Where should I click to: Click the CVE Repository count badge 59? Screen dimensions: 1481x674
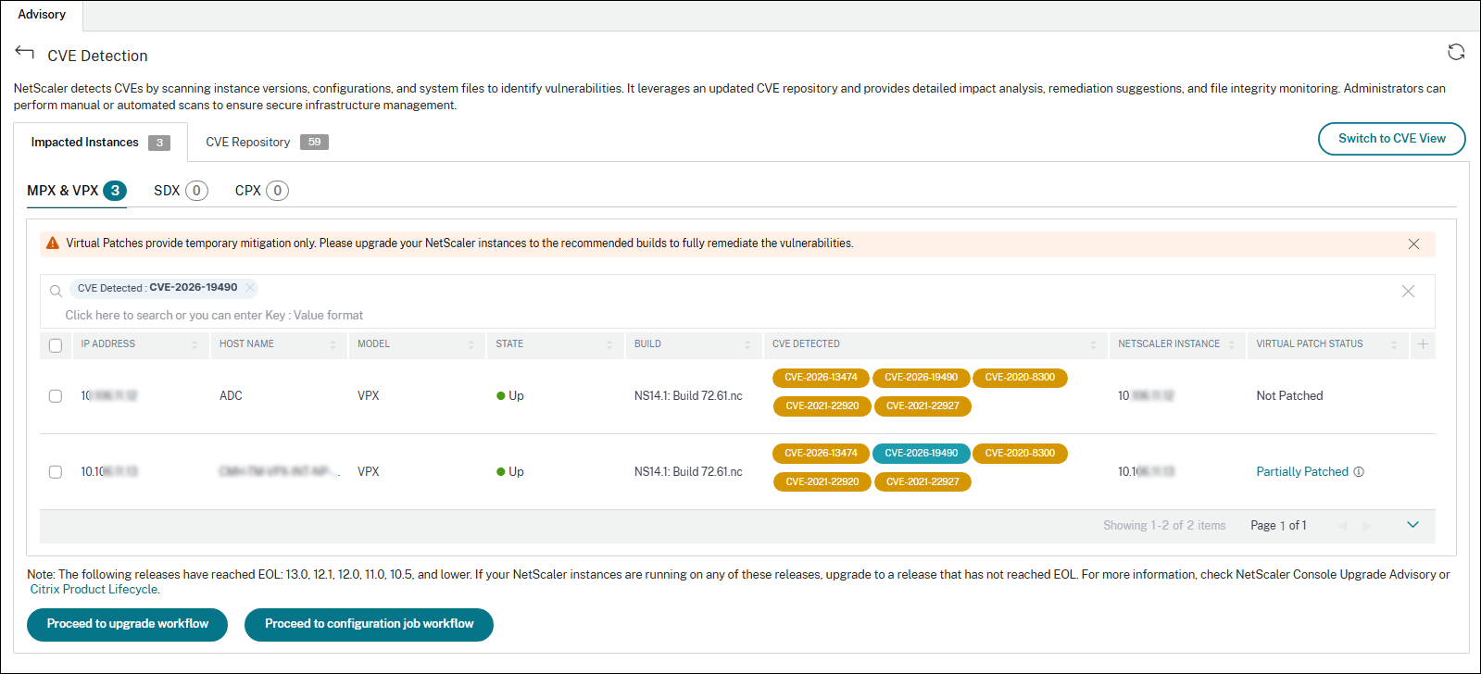click(314, 142)
